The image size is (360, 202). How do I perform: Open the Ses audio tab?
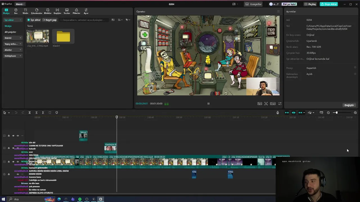tap(16, 11)
